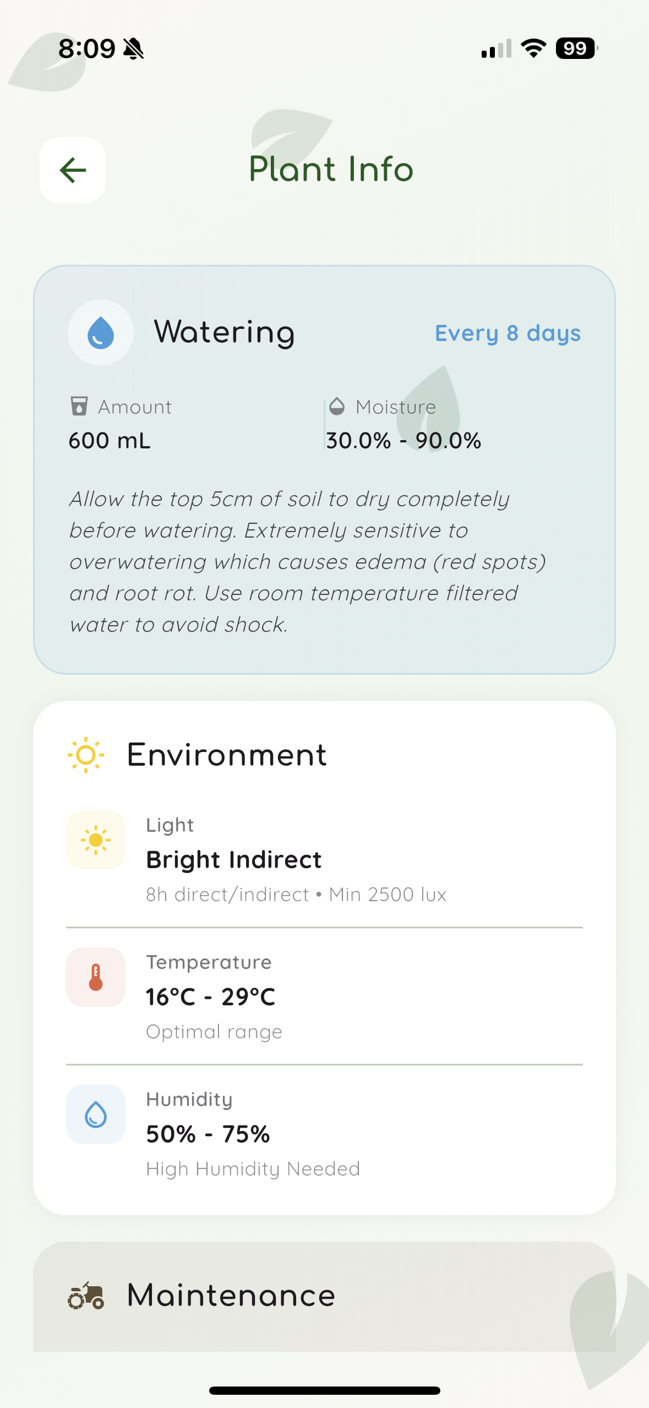Select the Amount glass icon

[79, 407]
